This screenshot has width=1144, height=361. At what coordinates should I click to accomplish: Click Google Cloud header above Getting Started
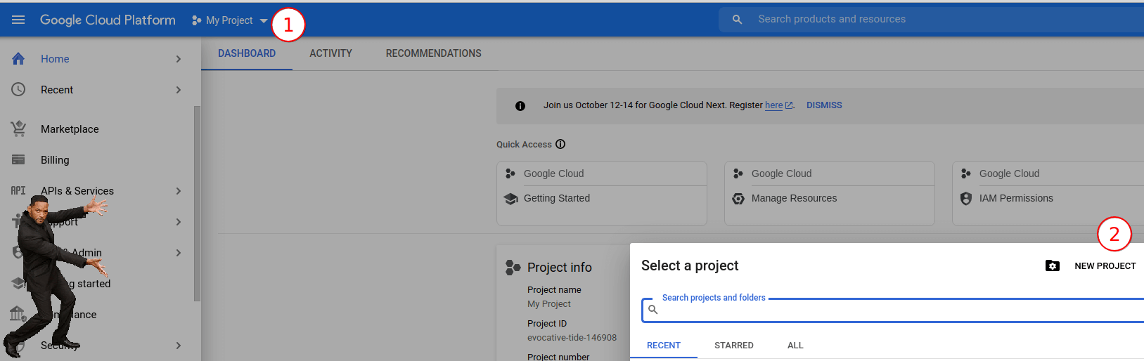point(553,173)
